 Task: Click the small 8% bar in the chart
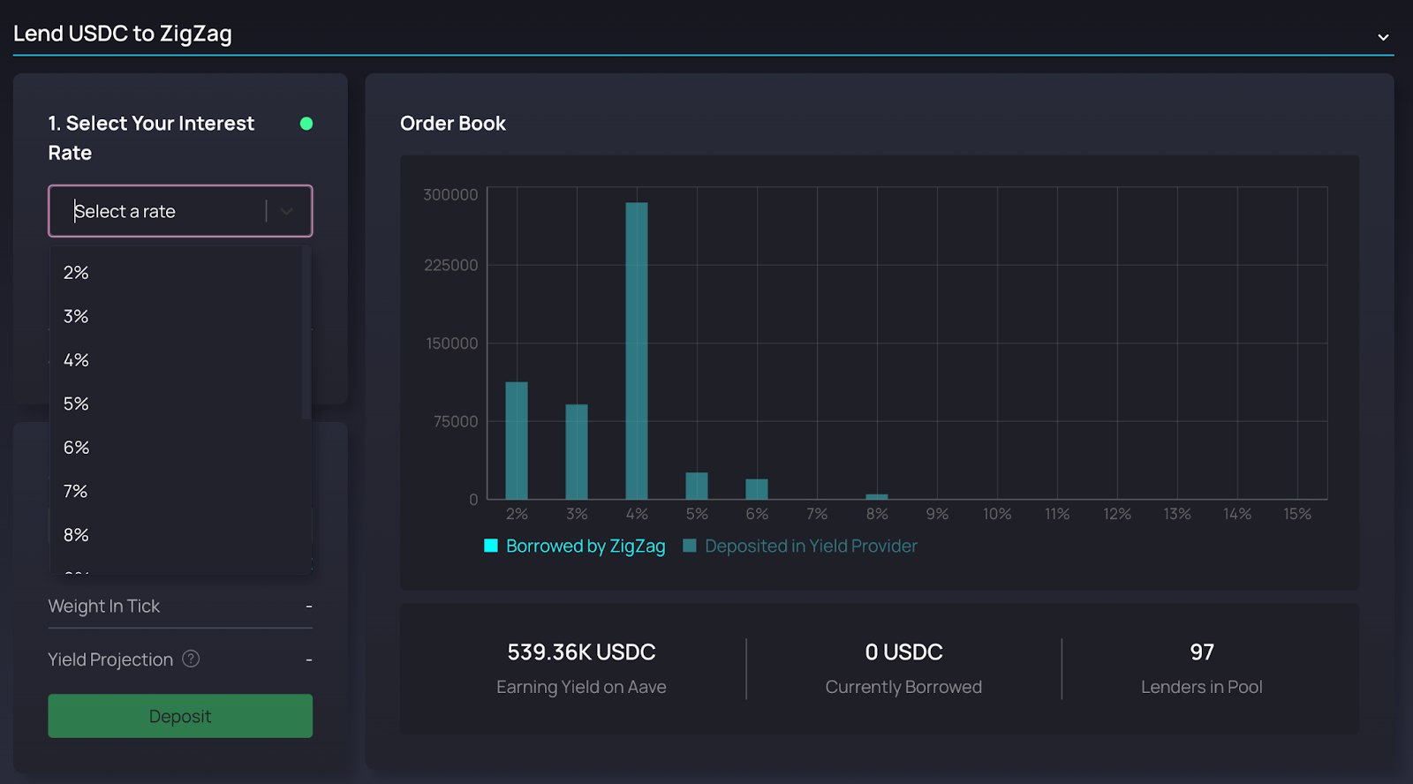pyautogui.click(x=877, y=497)
